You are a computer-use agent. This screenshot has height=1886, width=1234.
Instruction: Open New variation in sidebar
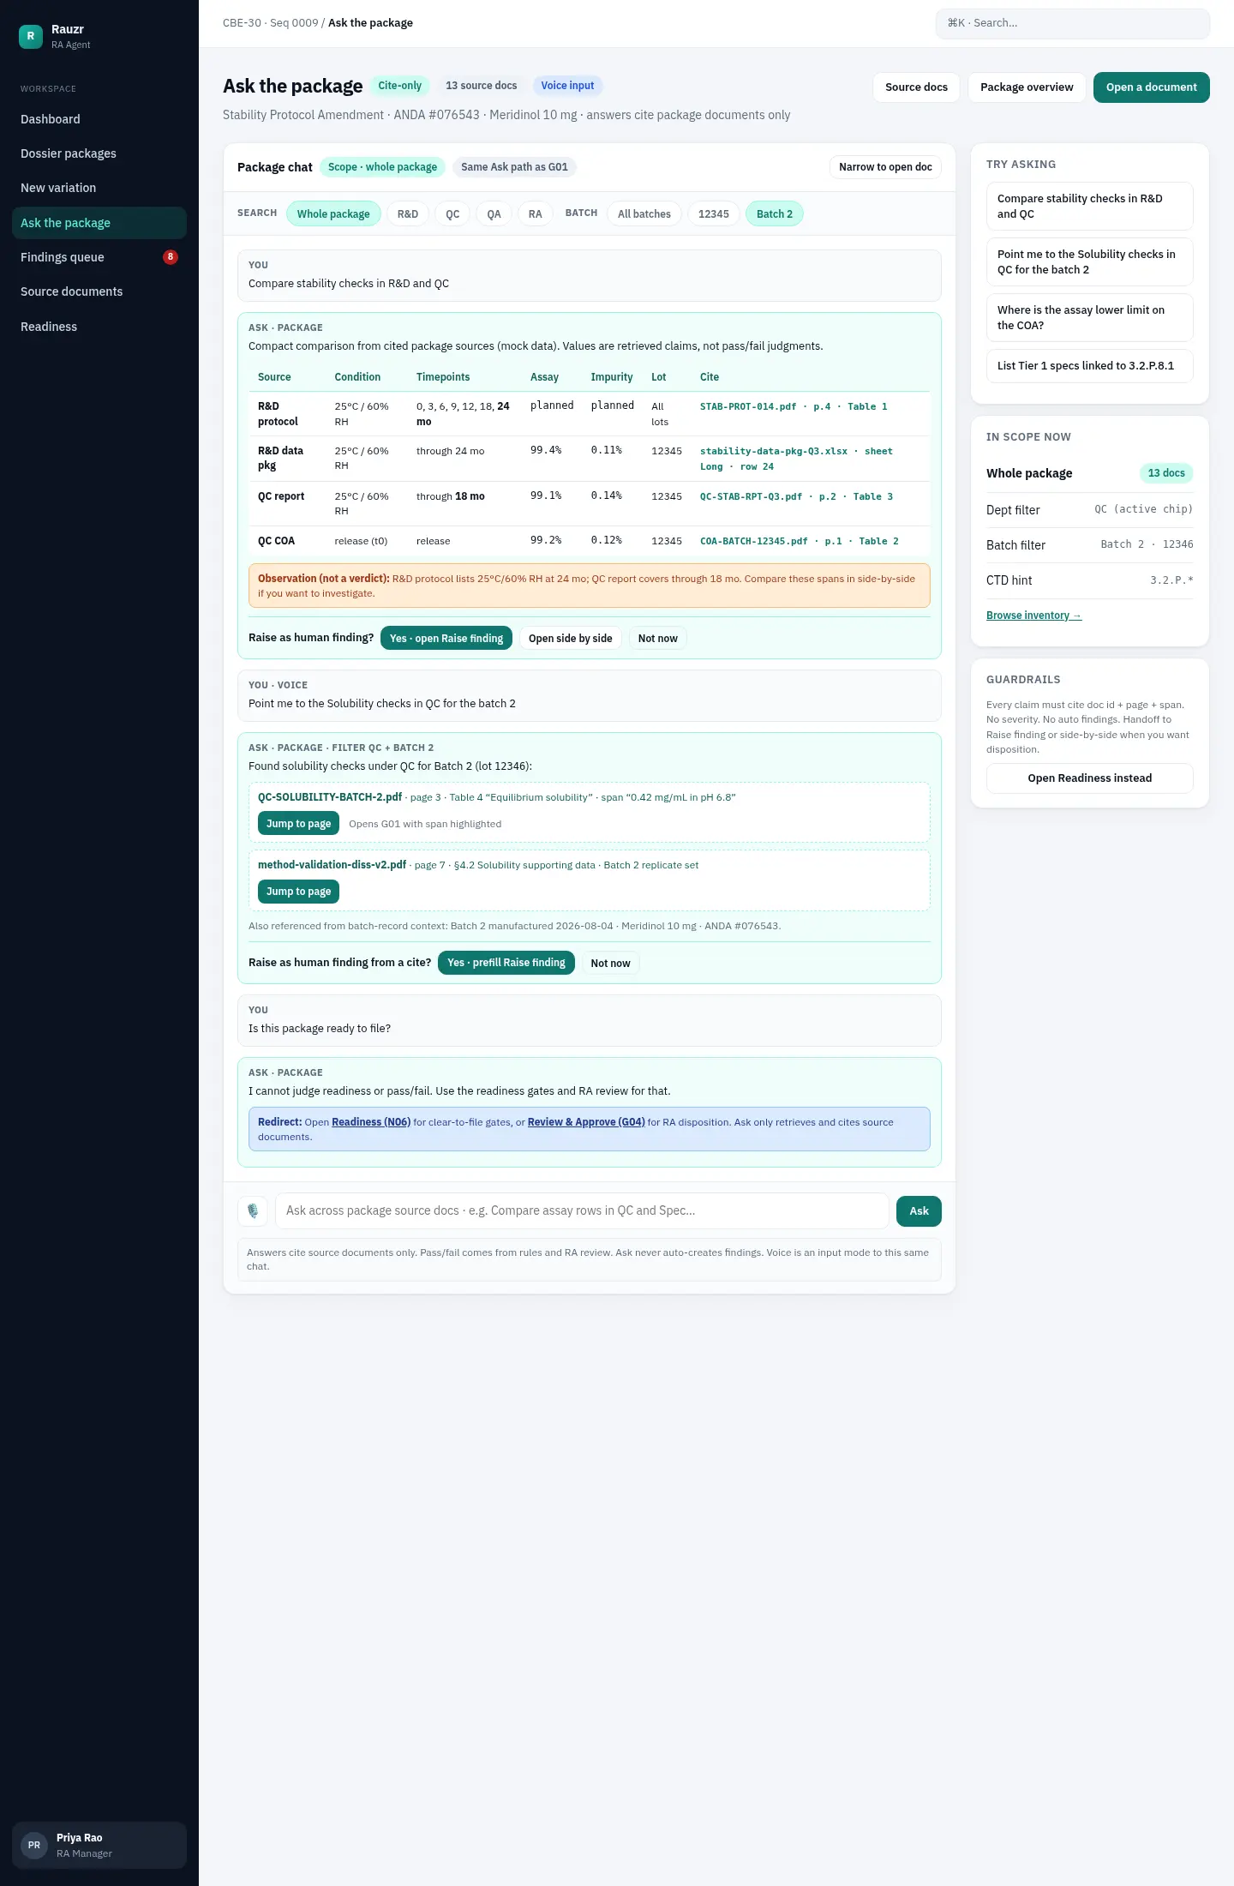pos(99,188)
